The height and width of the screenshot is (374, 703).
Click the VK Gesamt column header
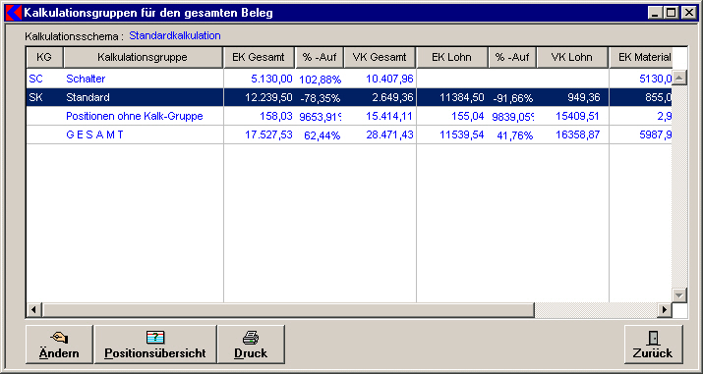click(x=380, y=57)
